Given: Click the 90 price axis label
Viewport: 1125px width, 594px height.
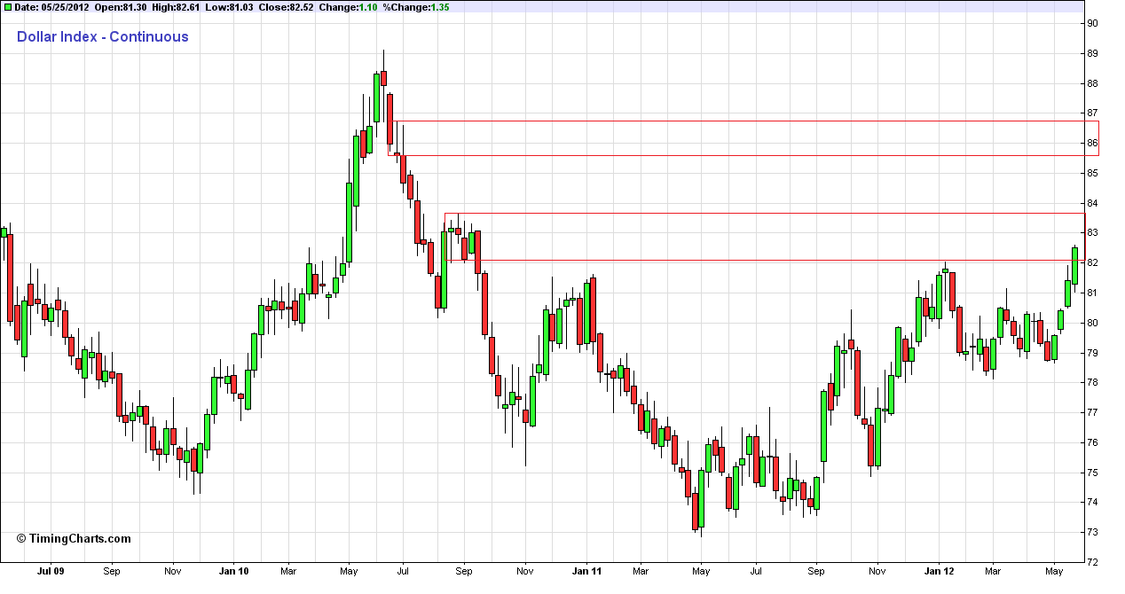Looking at the screenshot, I should [x=1092, y=24].
